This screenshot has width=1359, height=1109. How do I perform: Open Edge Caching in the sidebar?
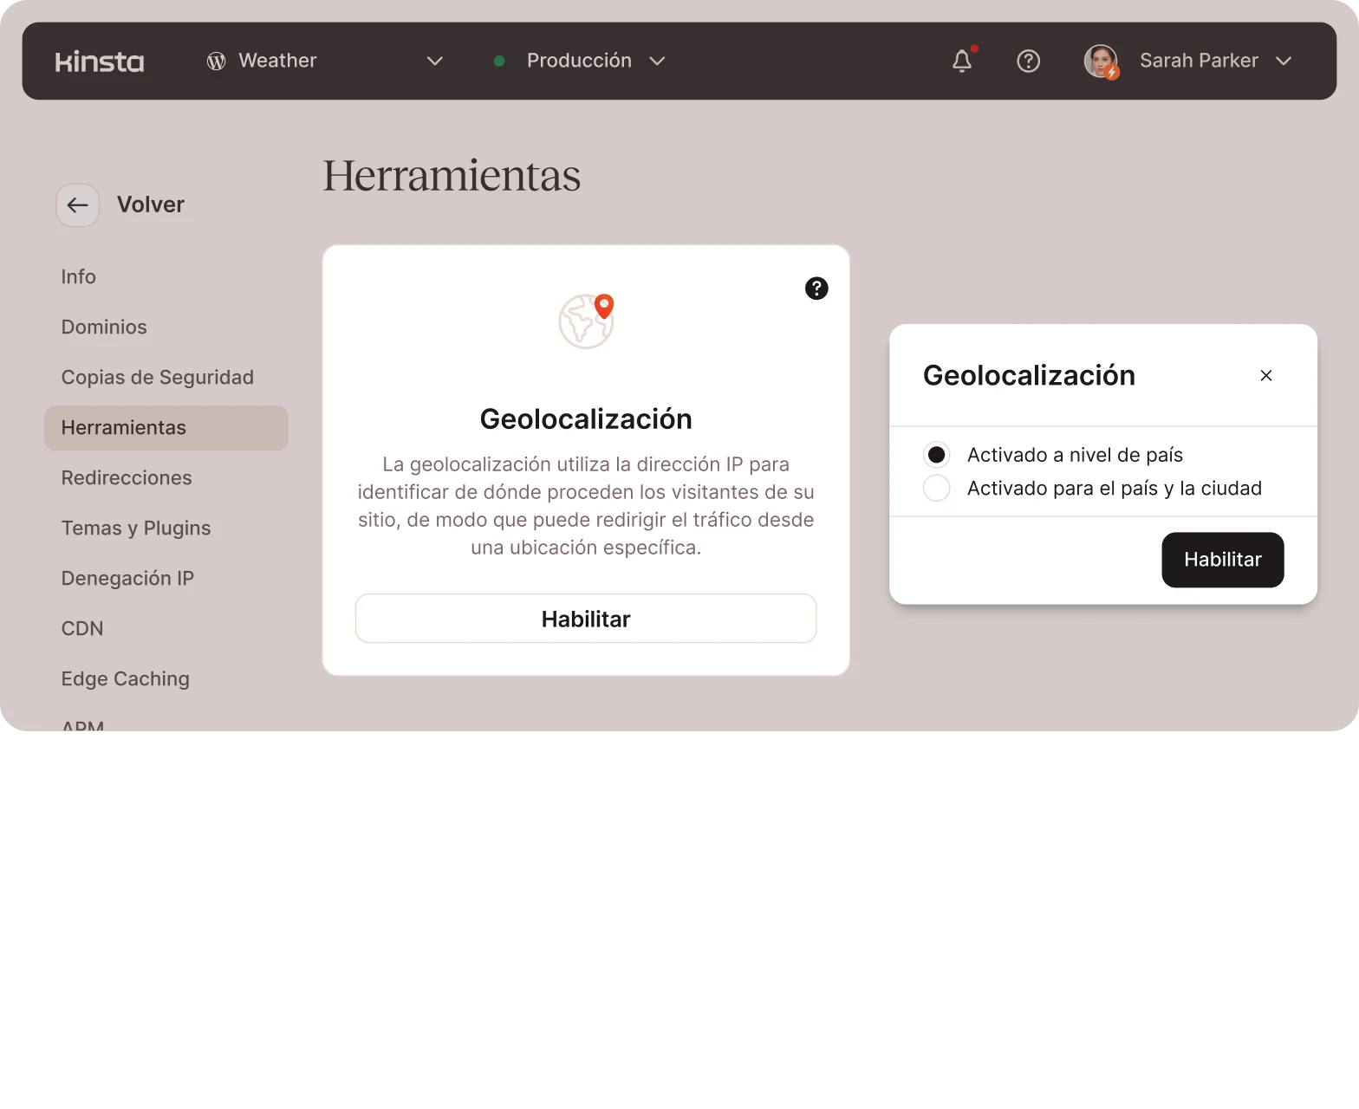tap(125, 678)
